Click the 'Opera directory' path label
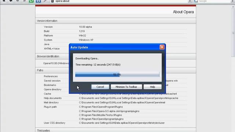 point(53,89)
